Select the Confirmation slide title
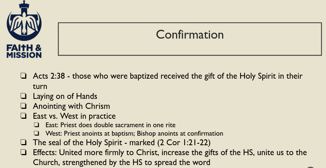The width and height of the screenshot is (326, 168). tap(190, 35)
